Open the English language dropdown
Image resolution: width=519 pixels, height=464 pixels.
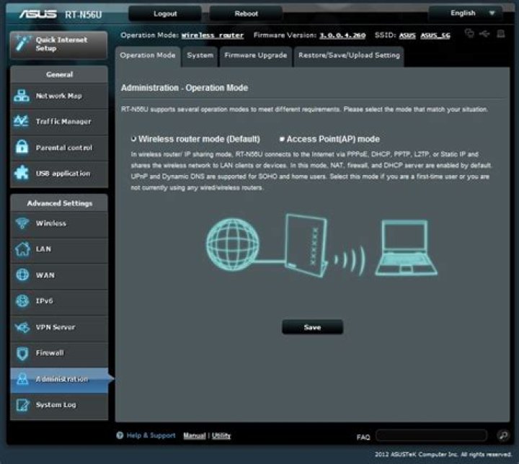pos(466,13)
